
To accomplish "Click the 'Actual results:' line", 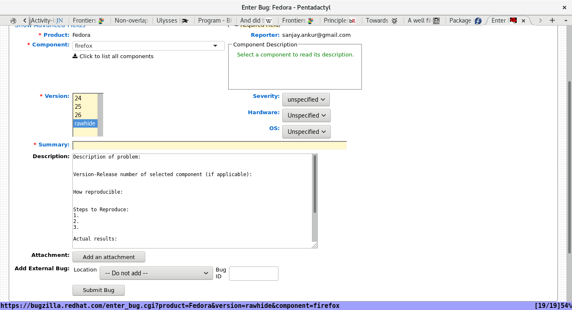I will (95, 239).
